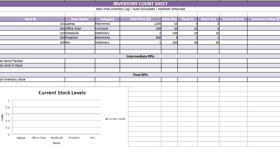280x147 pixels.
Task: Click the Items horizontal axis title
Action: point(57,143)
